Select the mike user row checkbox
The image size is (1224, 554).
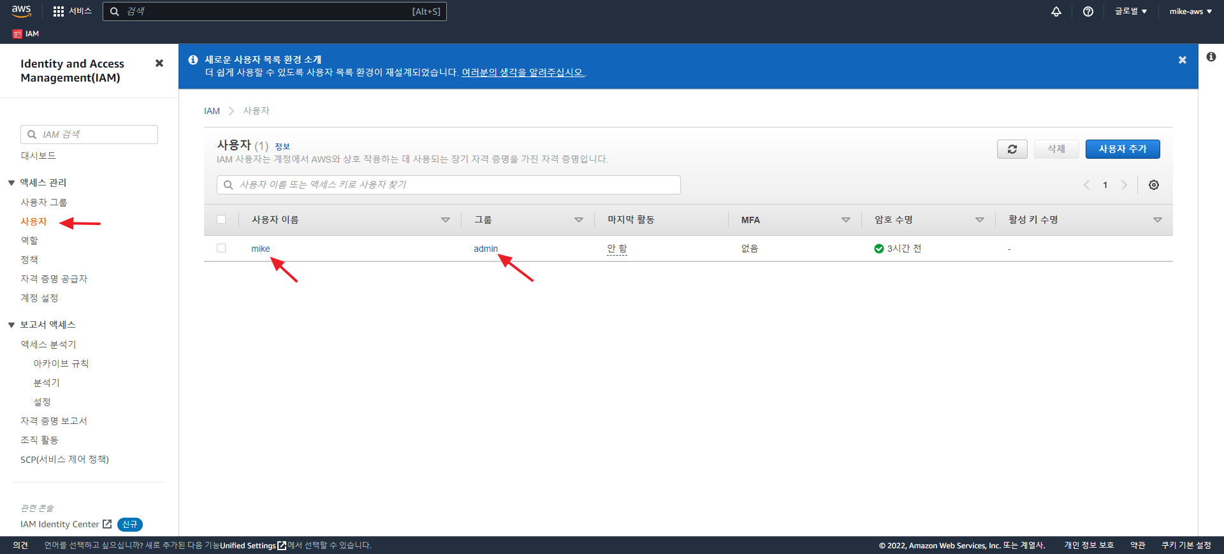click(x=221, y=248)
